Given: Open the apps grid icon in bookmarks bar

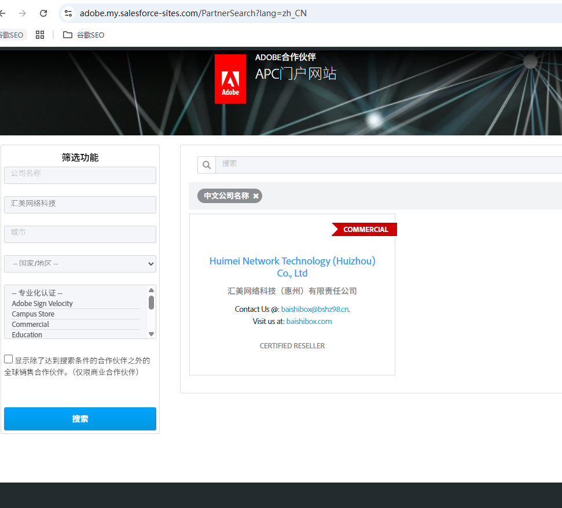Looking at the screenshot, I should (x=40, y=35).
